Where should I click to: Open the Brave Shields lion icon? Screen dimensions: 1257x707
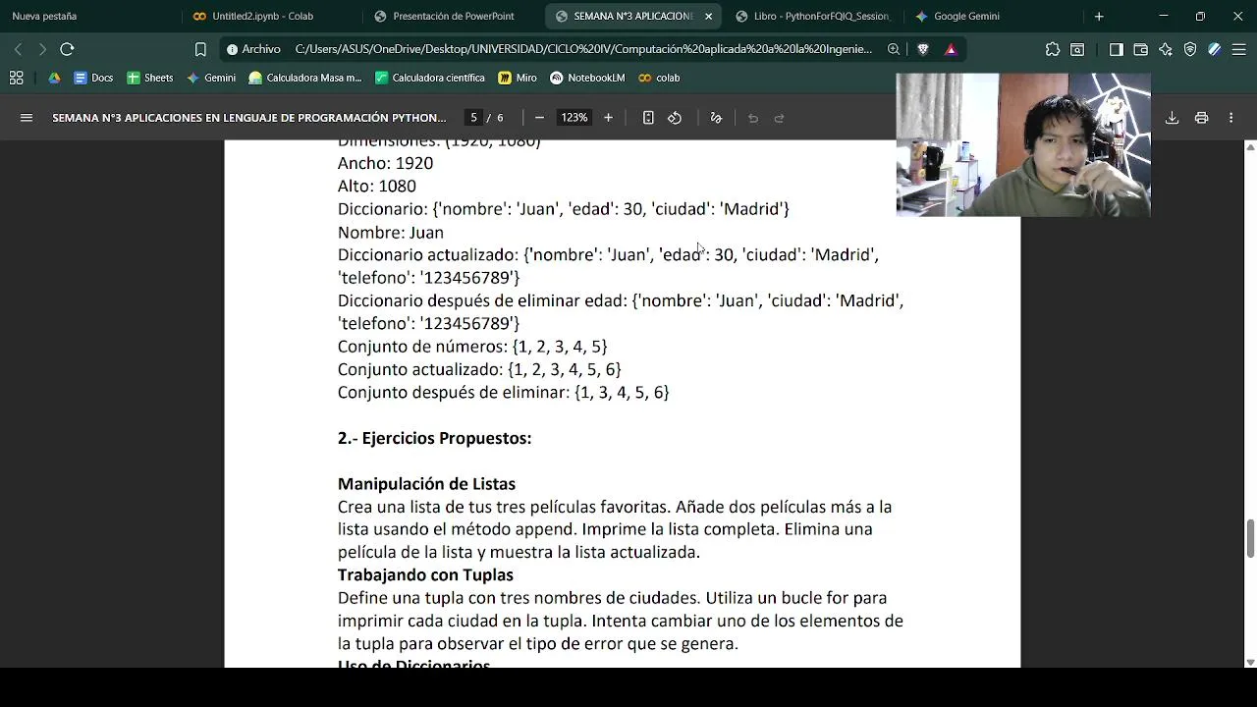(923, 49)
